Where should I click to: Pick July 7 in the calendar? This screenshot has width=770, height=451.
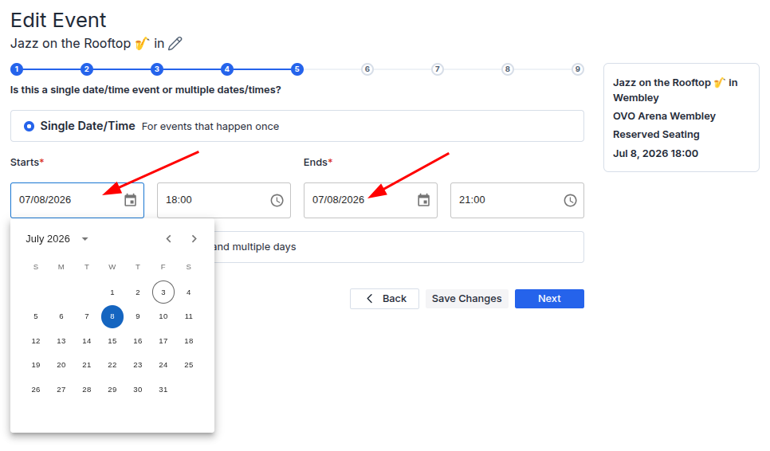(87, 316)
